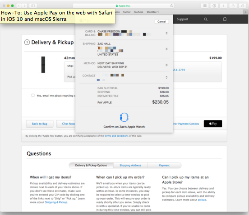Open the pickup link in questions
This screenshot has height=215, width=249.
point(202,200)
